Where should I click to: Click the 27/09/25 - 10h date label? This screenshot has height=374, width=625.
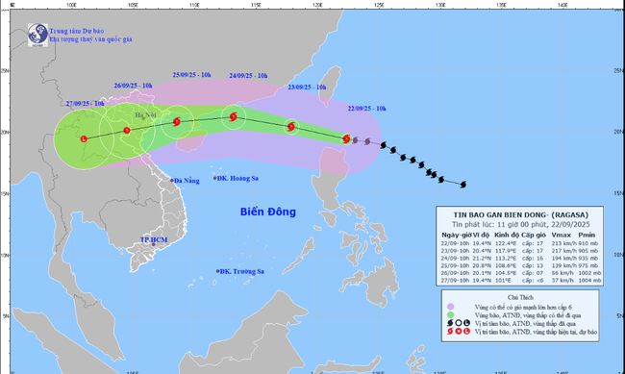(x=86, y=104)
